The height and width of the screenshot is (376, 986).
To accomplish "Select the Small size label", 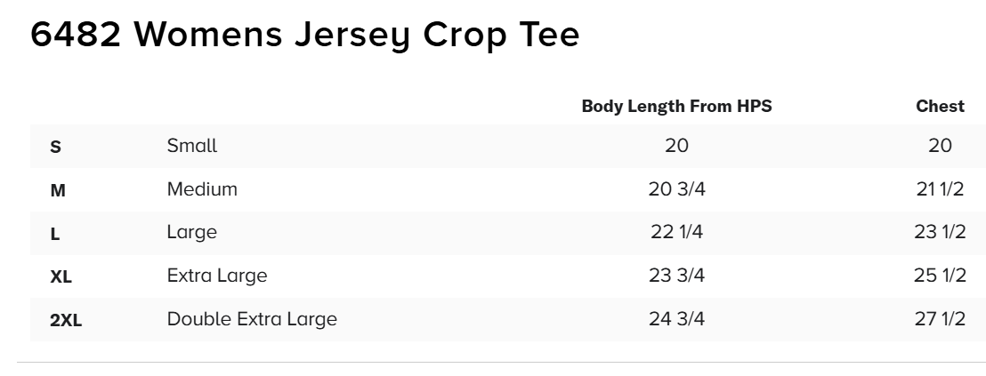I will coord(192,146).
